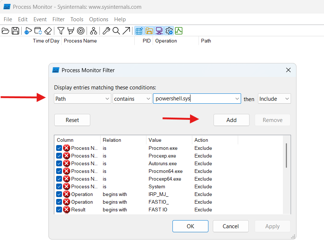Image resolution: width=324 pixels, height=248 pixels.
Task: Uncheck the FAST IO result filter checkbox
Action: (x=59, y=210)
